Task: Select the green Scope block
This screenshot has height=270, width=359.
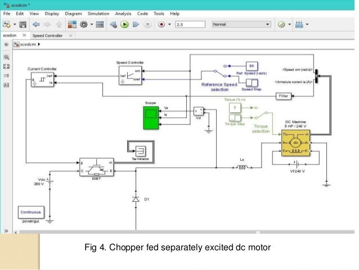Action: coord(151,115)
